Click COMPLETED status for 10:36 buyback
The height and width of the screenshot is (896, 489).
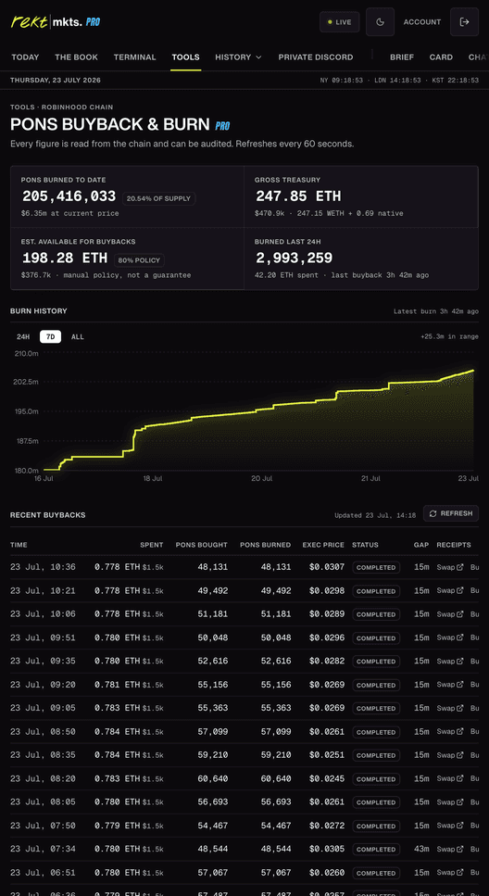376,567
